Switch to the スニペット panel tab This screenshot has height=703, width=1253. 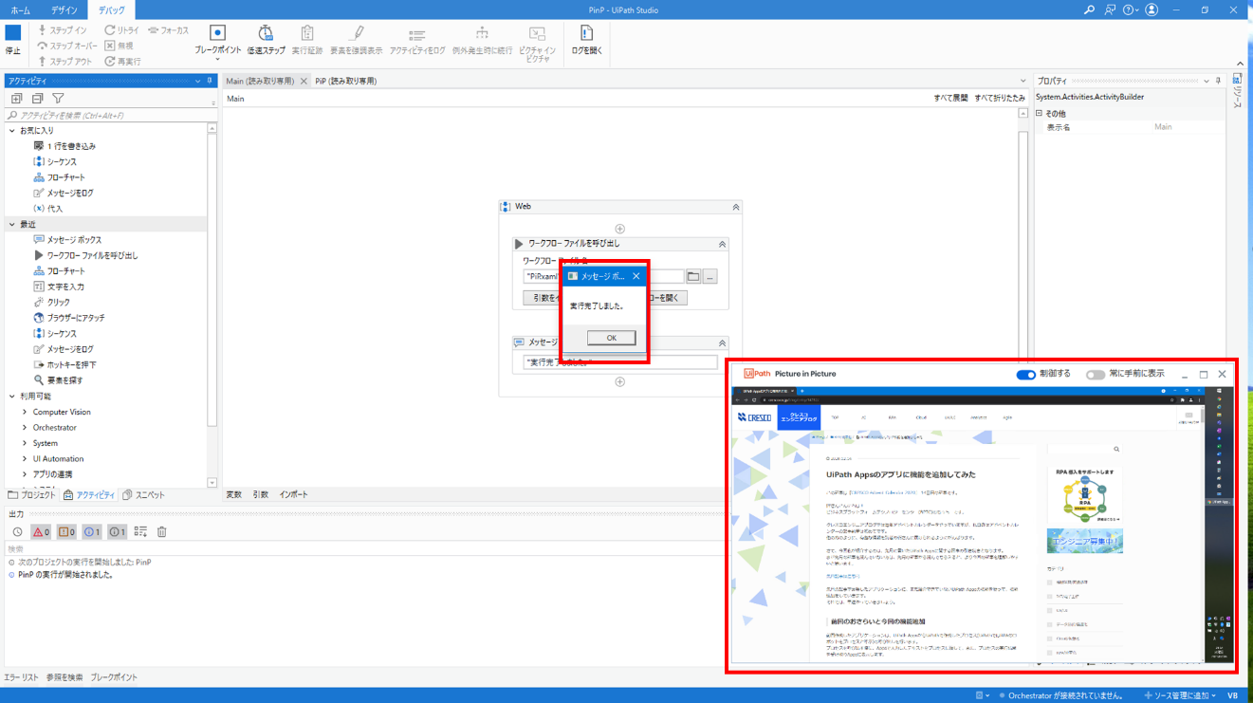[143, 495]
